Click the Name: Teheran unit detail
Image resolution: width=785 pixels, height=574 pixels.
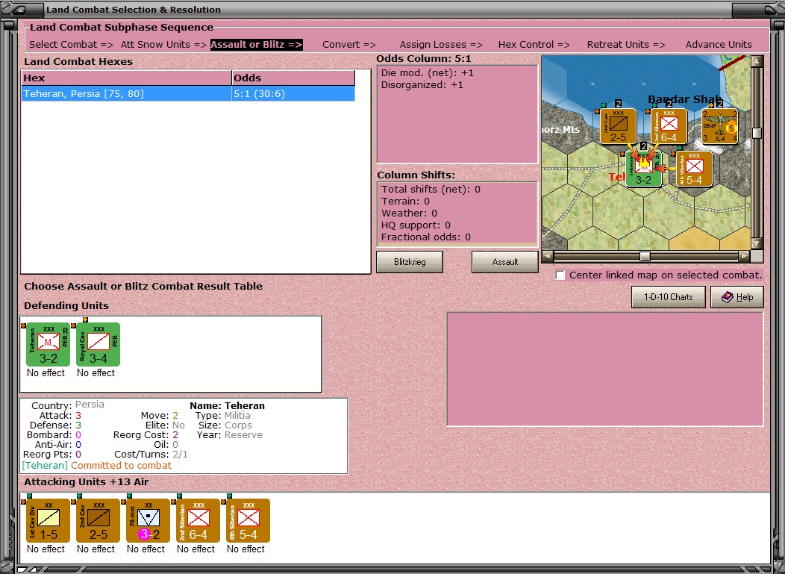(228, 406)
